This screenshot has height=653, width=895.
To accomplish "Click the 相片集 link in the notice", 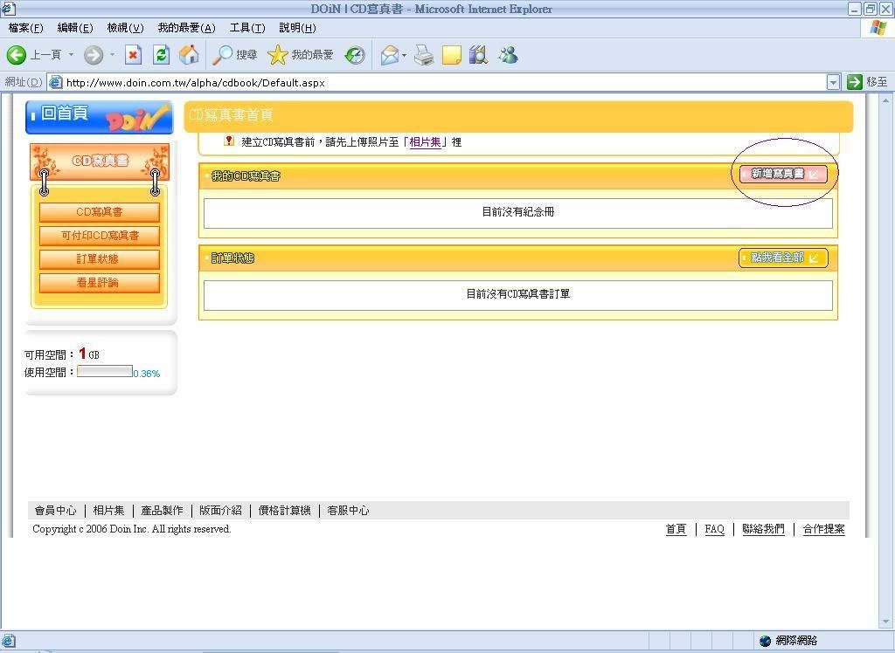I will click(x=425, y=141).
